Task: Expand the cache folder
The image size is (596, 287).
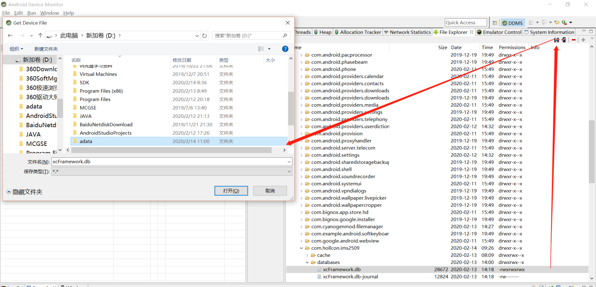Action: (x=307, y=255)
